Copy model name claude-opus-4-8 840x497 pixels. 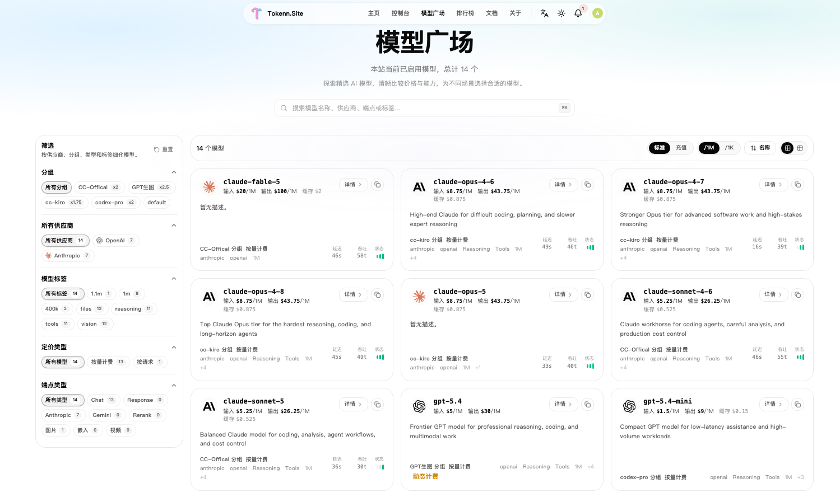pyautogui.click(x=378, y=294)
